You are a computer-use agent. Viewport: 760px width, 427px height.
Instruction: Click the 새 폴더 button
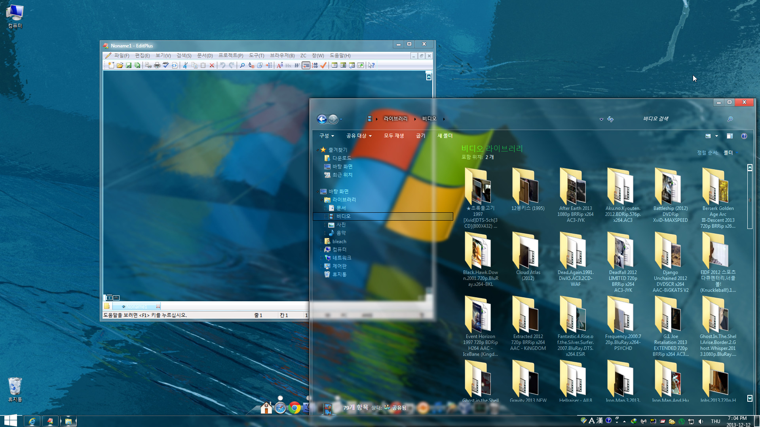(445, 136)
